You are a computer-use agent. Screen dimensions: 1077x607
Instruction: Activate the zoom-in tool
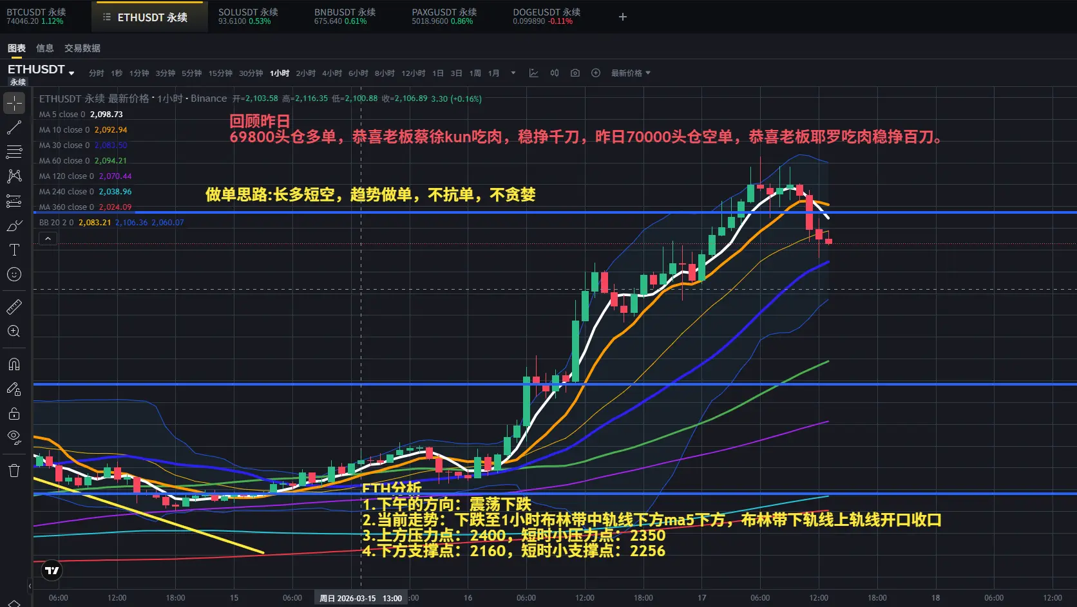coord(14,332)
